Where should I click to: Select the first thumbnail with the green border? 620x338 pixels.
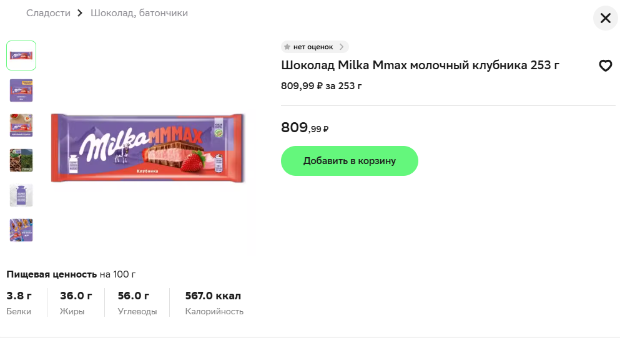coord(21,56)
